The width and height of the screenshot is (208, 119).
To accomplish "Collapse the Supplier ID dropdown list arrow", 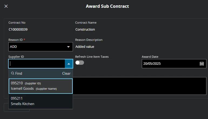I will click(x=69, y=64).
